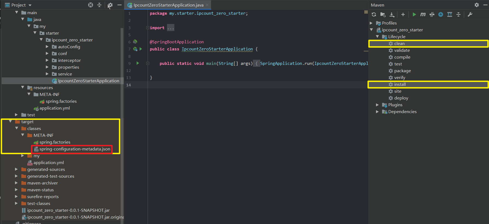
Task: Expand the service package
Action: point(47,74)
